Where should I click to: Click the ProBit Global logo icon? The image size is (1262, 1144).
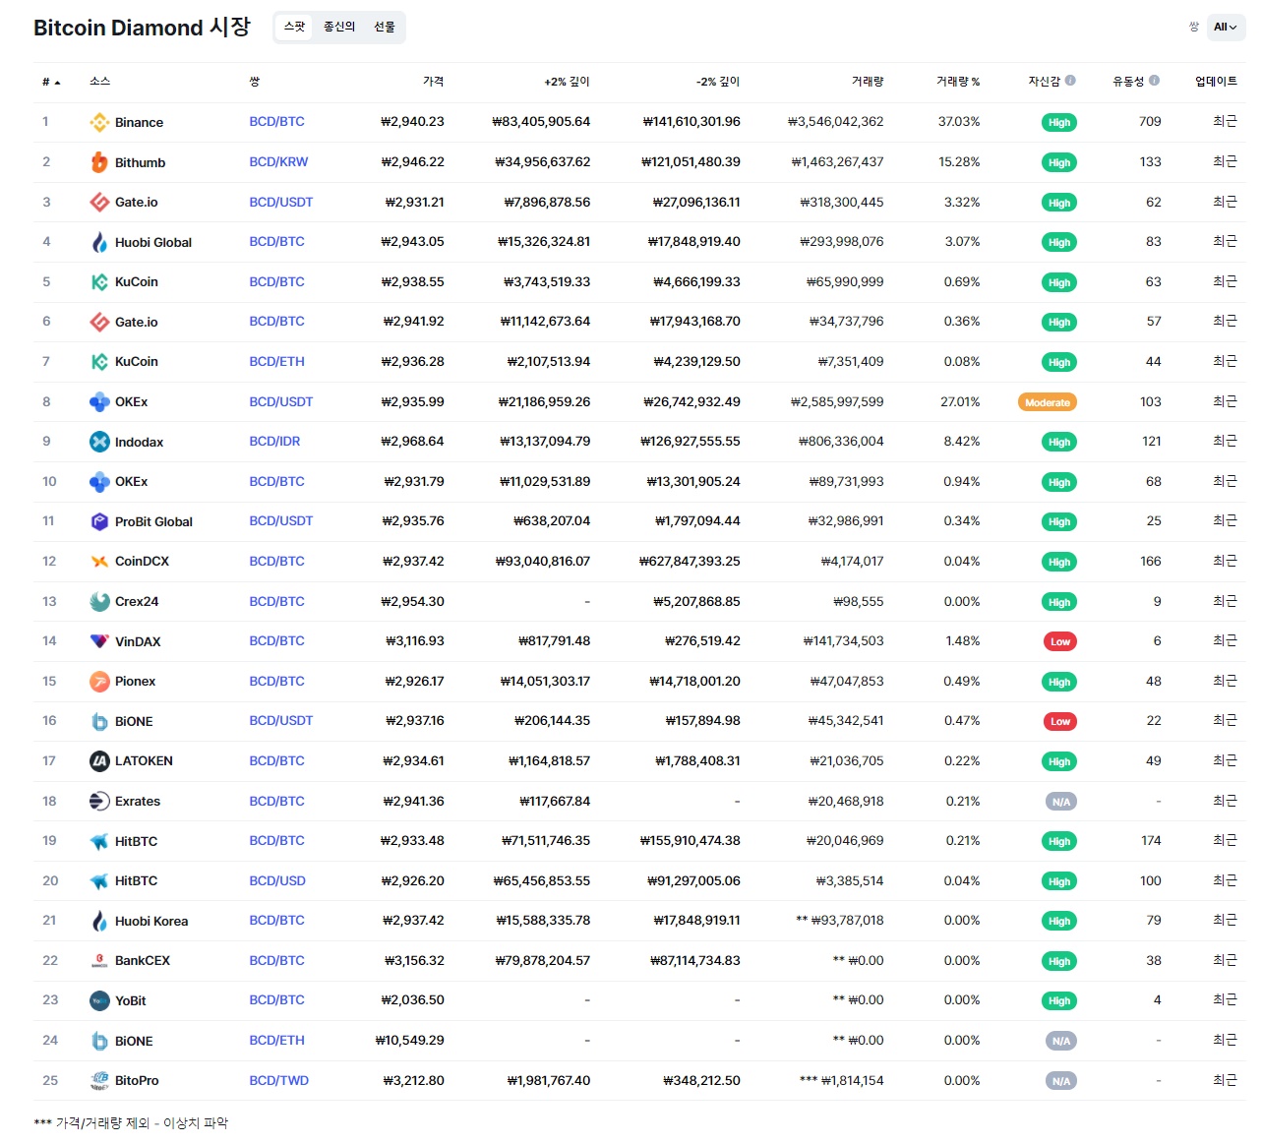(x=99, y=521)
